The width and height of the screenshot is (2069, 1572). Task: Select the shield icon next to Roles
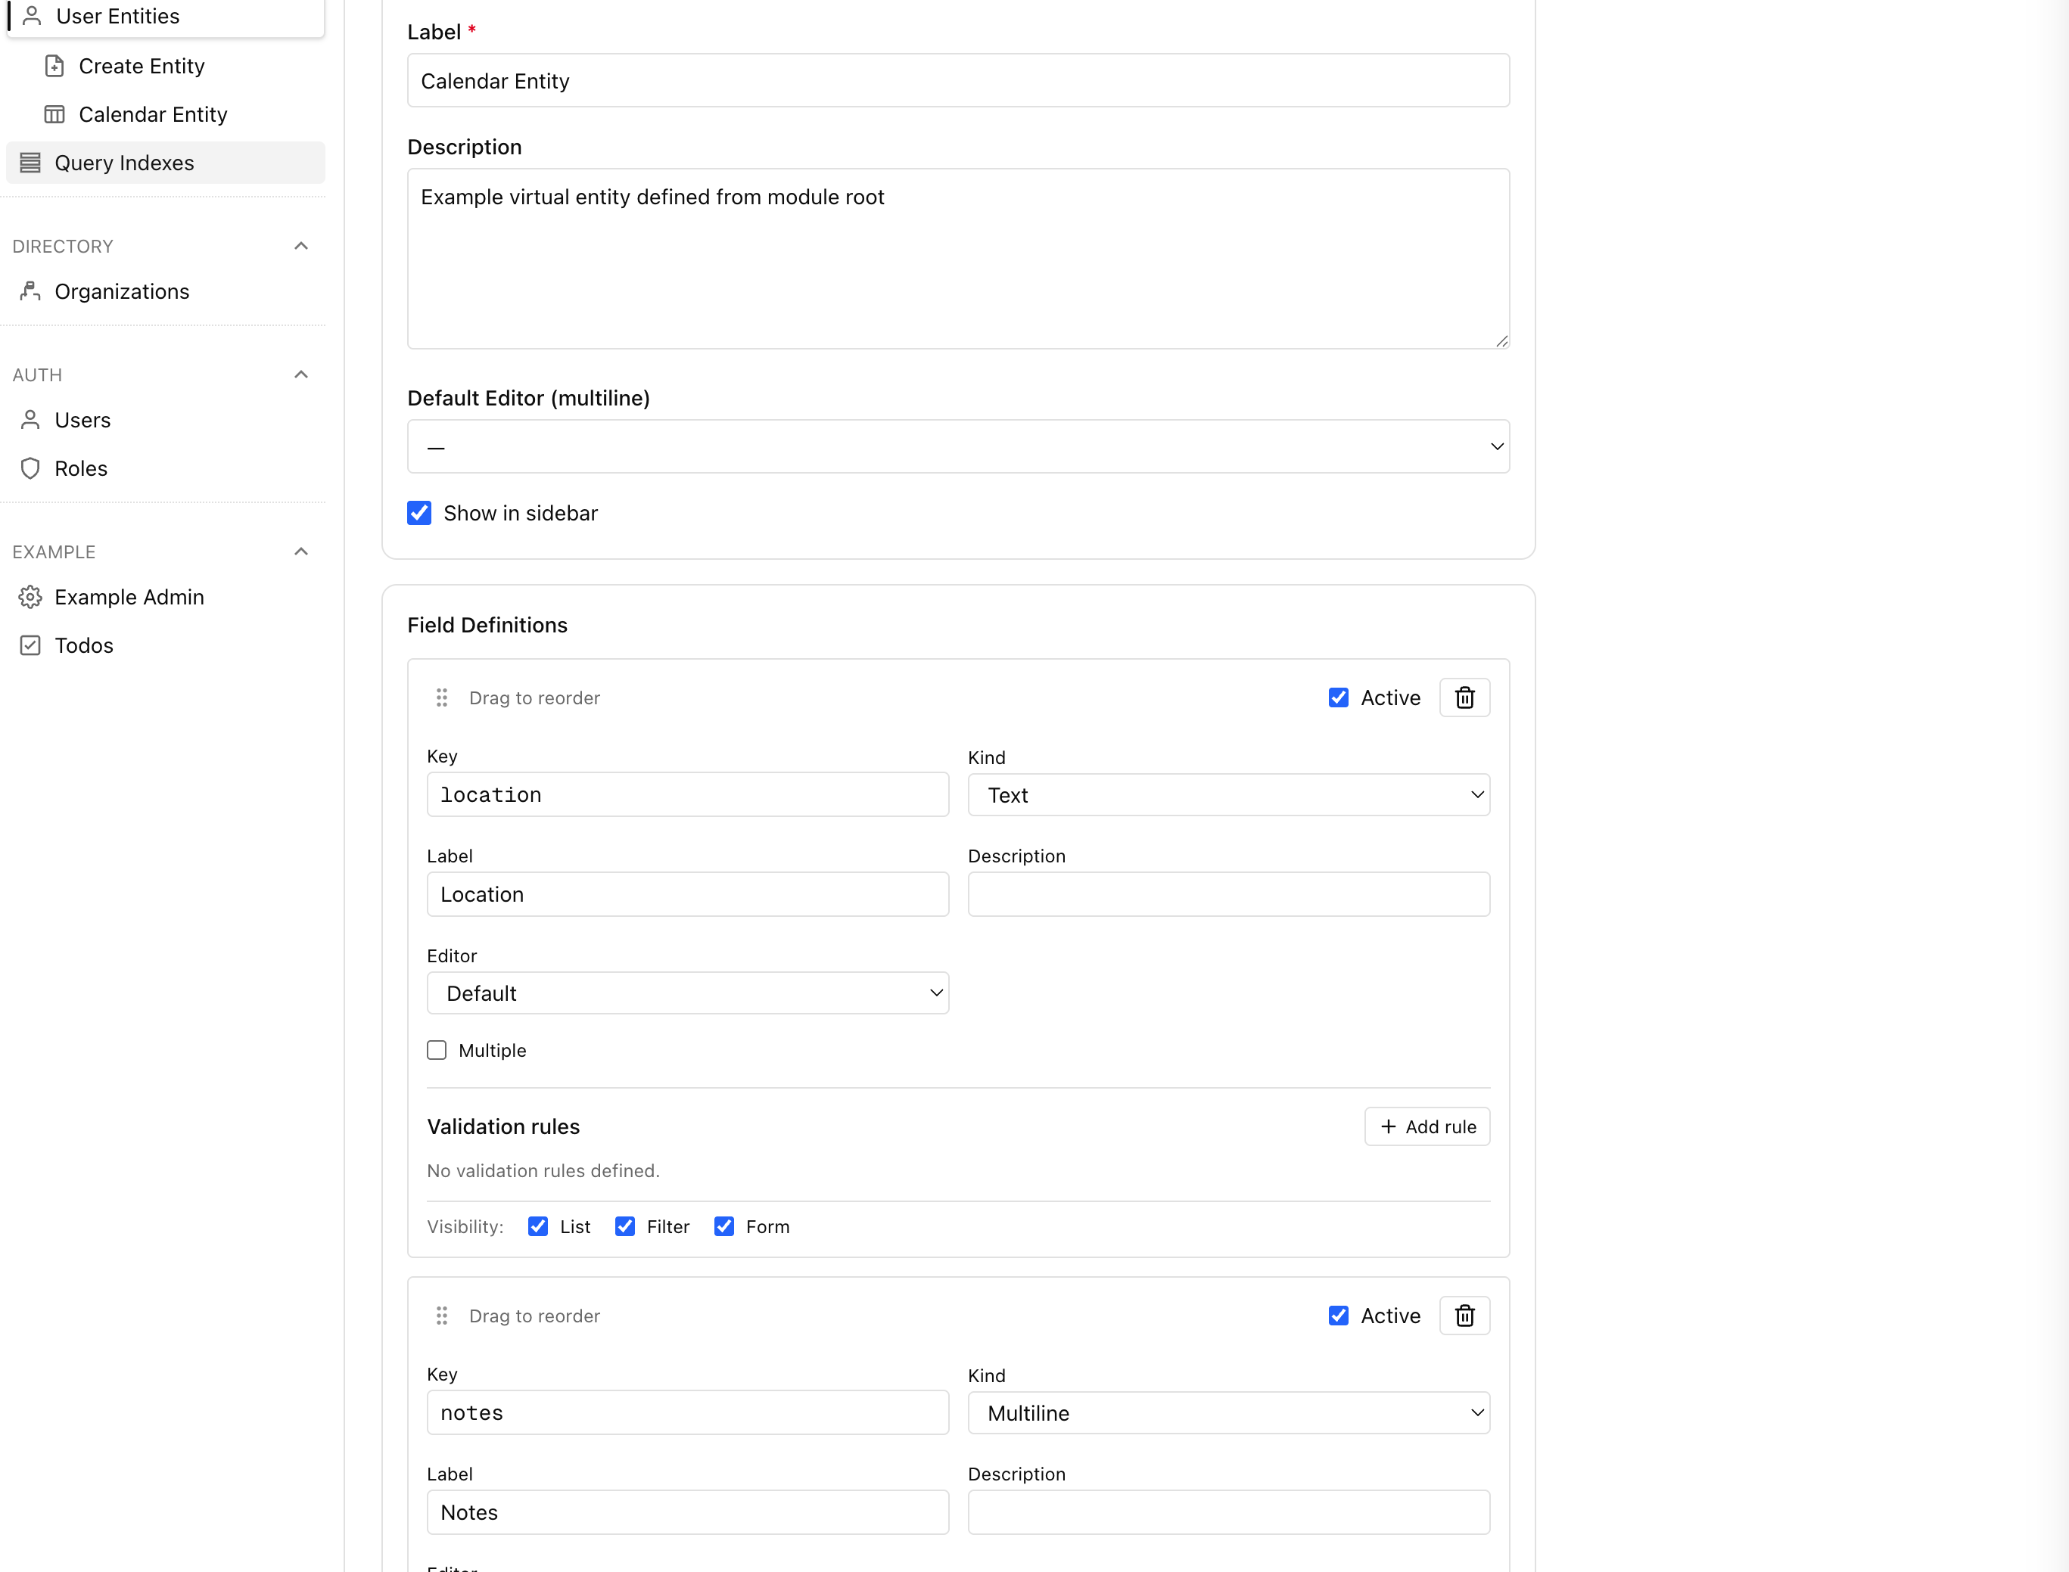coord(31,468)
